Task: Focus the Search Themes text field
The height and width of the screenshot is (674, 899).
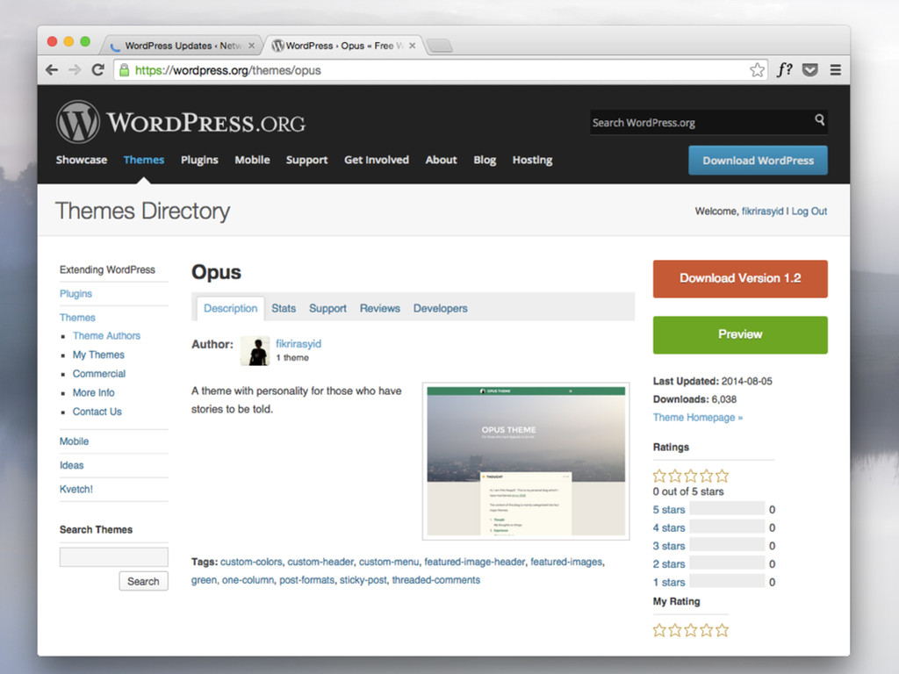Action: [x=113, y=557]
